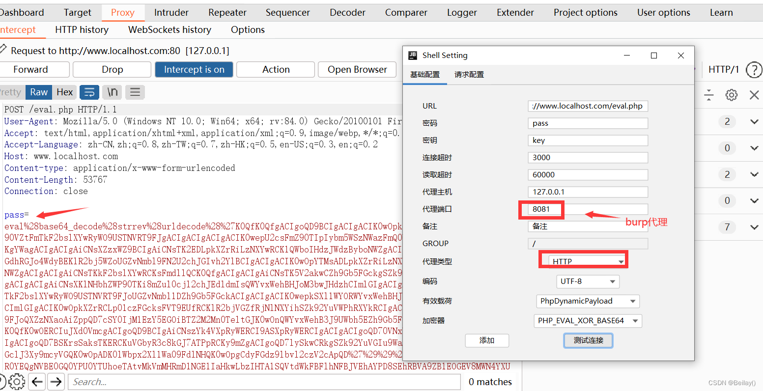Go to the next search match arrow
This screenshot has width=763, height=391.
pos(57,381)
